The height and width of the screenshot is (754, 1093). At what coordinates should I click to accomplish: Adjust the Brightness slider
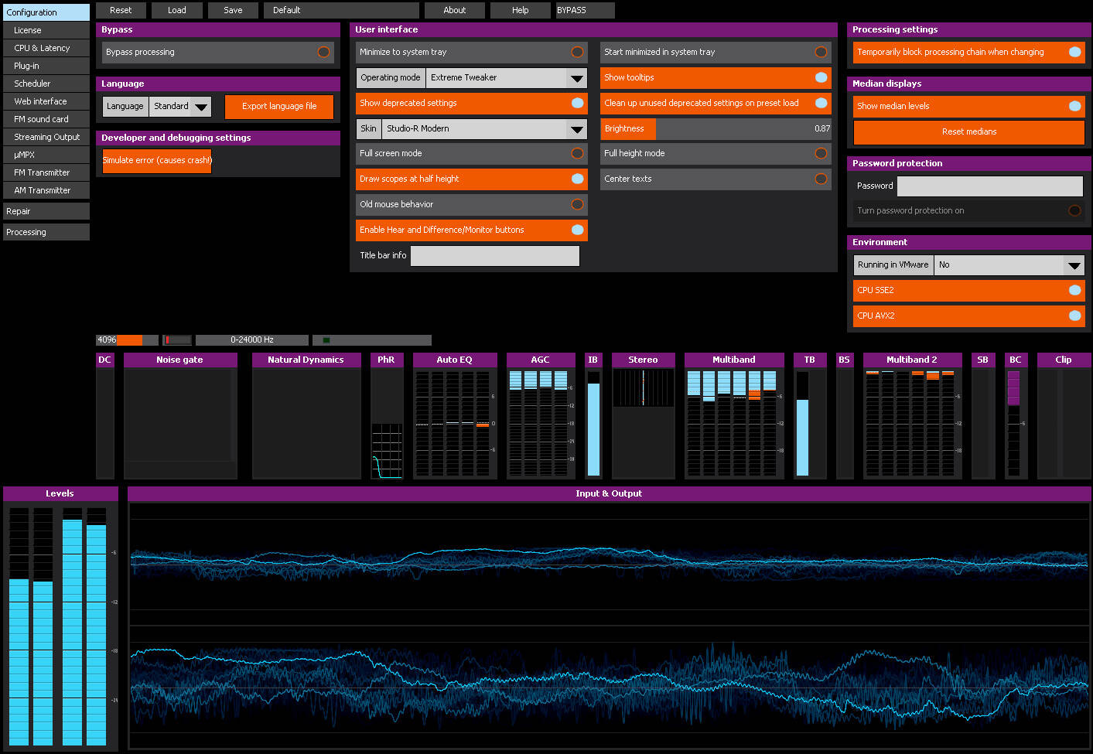(x=716, y=128)
